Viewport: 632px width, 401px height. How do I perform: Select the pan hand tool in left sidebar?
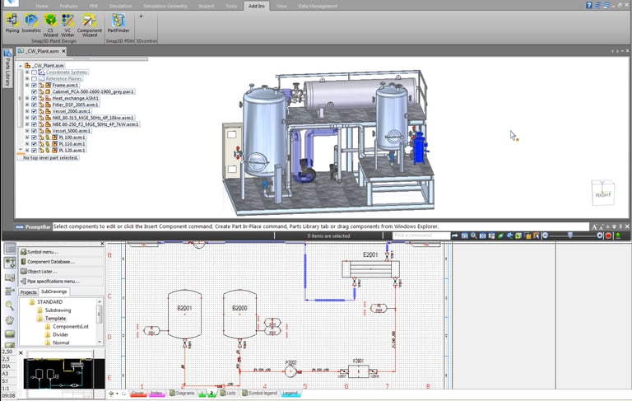(x=10, y=319)
